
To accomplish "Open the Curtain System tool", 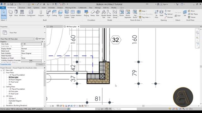I will pos(67,14).
